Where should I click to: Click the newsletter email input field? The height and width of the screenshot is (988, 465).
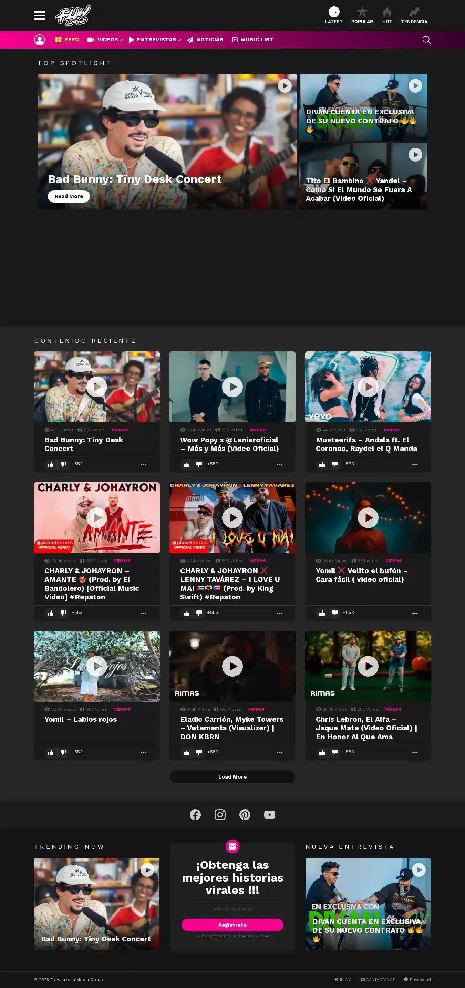click(x=232, y=909)
